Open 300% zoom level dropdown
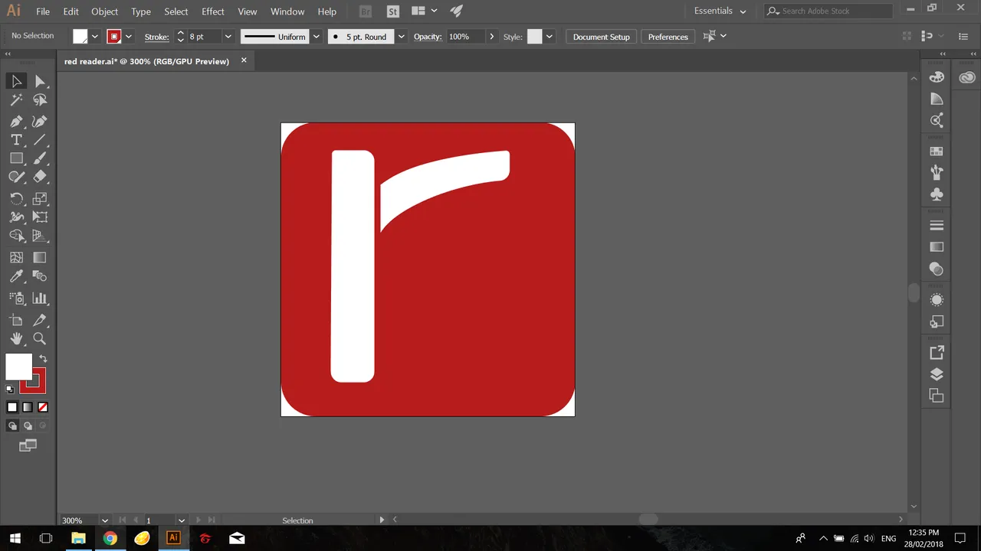 (x=105, y=520)
